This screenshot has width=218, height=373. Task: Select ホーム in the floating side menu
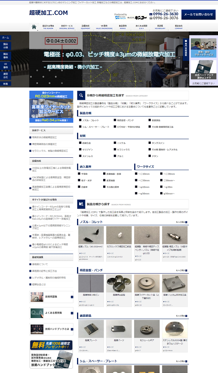point(6,38)
